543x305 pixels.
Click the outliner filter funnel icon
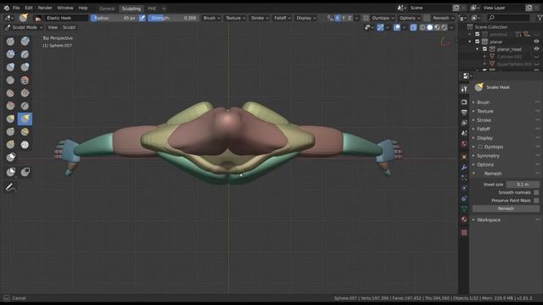click(540, 18)
